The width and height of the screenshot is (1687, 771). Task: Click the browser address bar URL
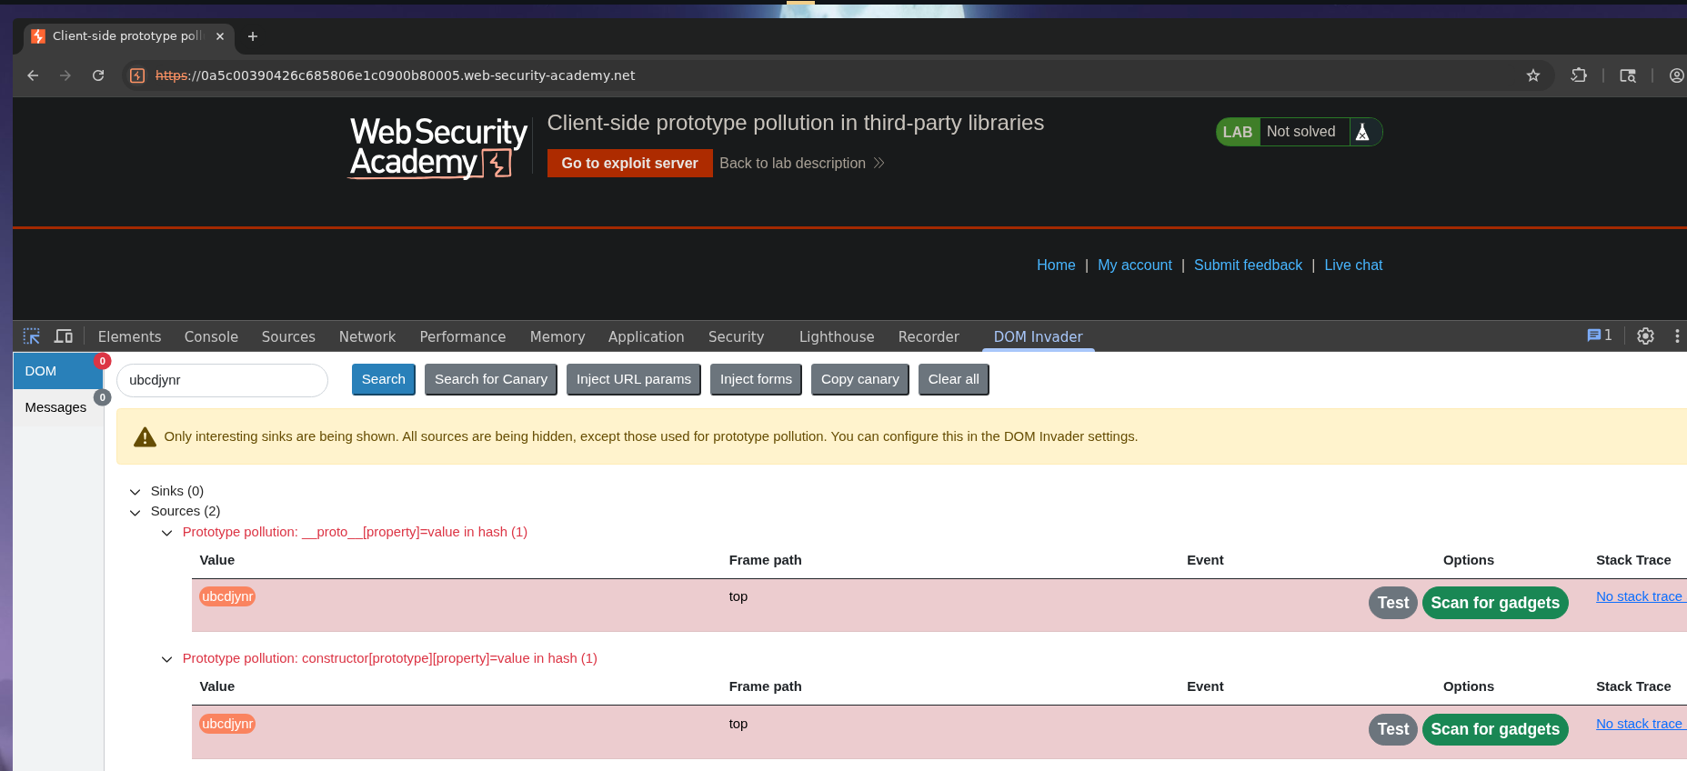395,75
